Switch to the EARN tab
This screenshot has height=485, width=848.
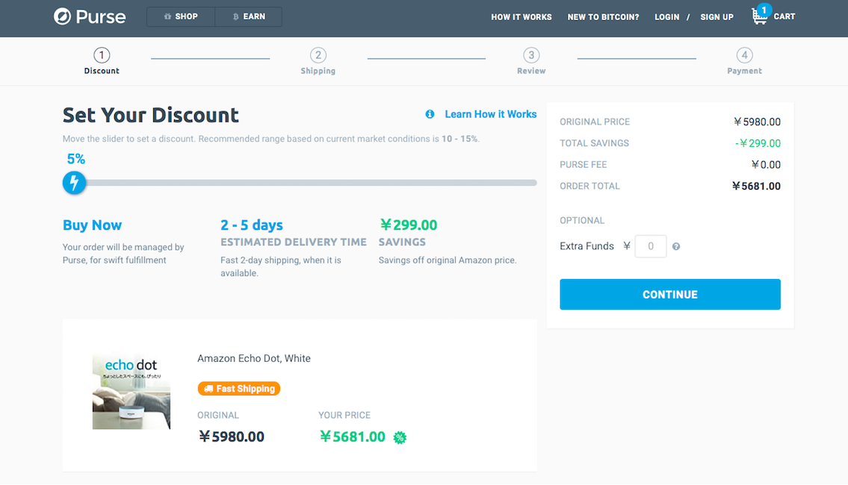(249, 16)
